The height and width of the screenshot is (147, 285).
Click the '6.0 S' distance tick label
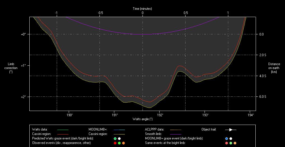pyautogui.click(x=263, y=97)
